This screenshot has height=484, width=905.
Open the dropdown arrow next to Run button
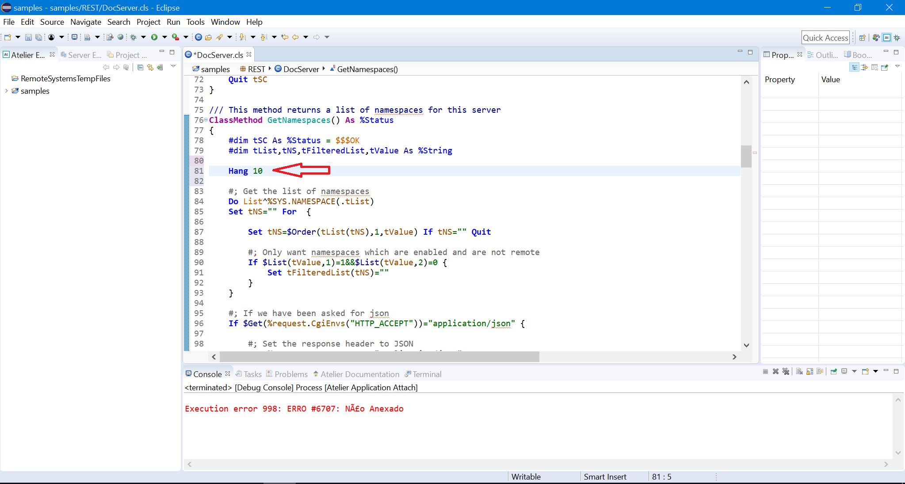(x=164, y=37)
